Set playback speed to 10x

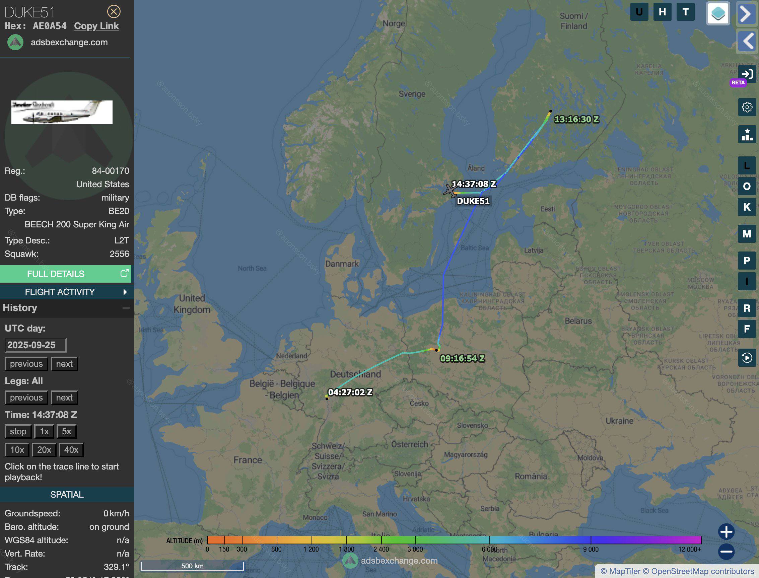point(17,450)
